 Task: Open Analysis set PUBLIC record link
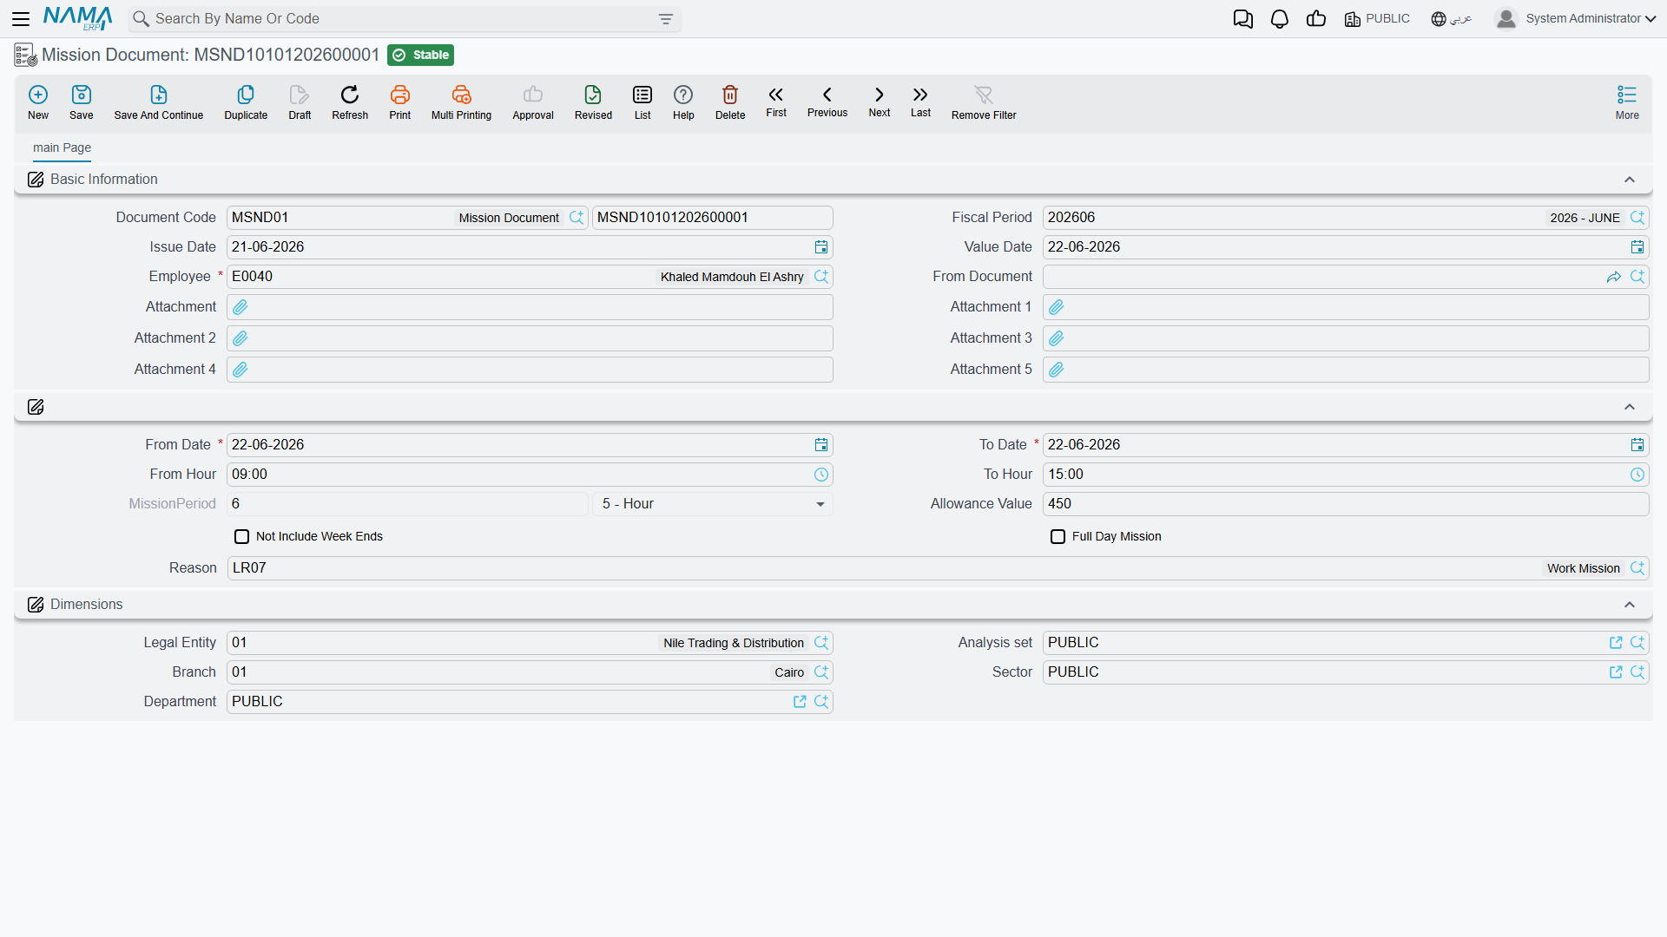[1616, 643]
